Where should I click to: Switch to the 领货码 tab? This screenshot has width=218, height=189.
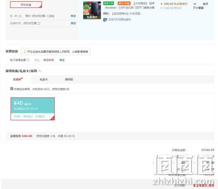[x=69, y=79]
